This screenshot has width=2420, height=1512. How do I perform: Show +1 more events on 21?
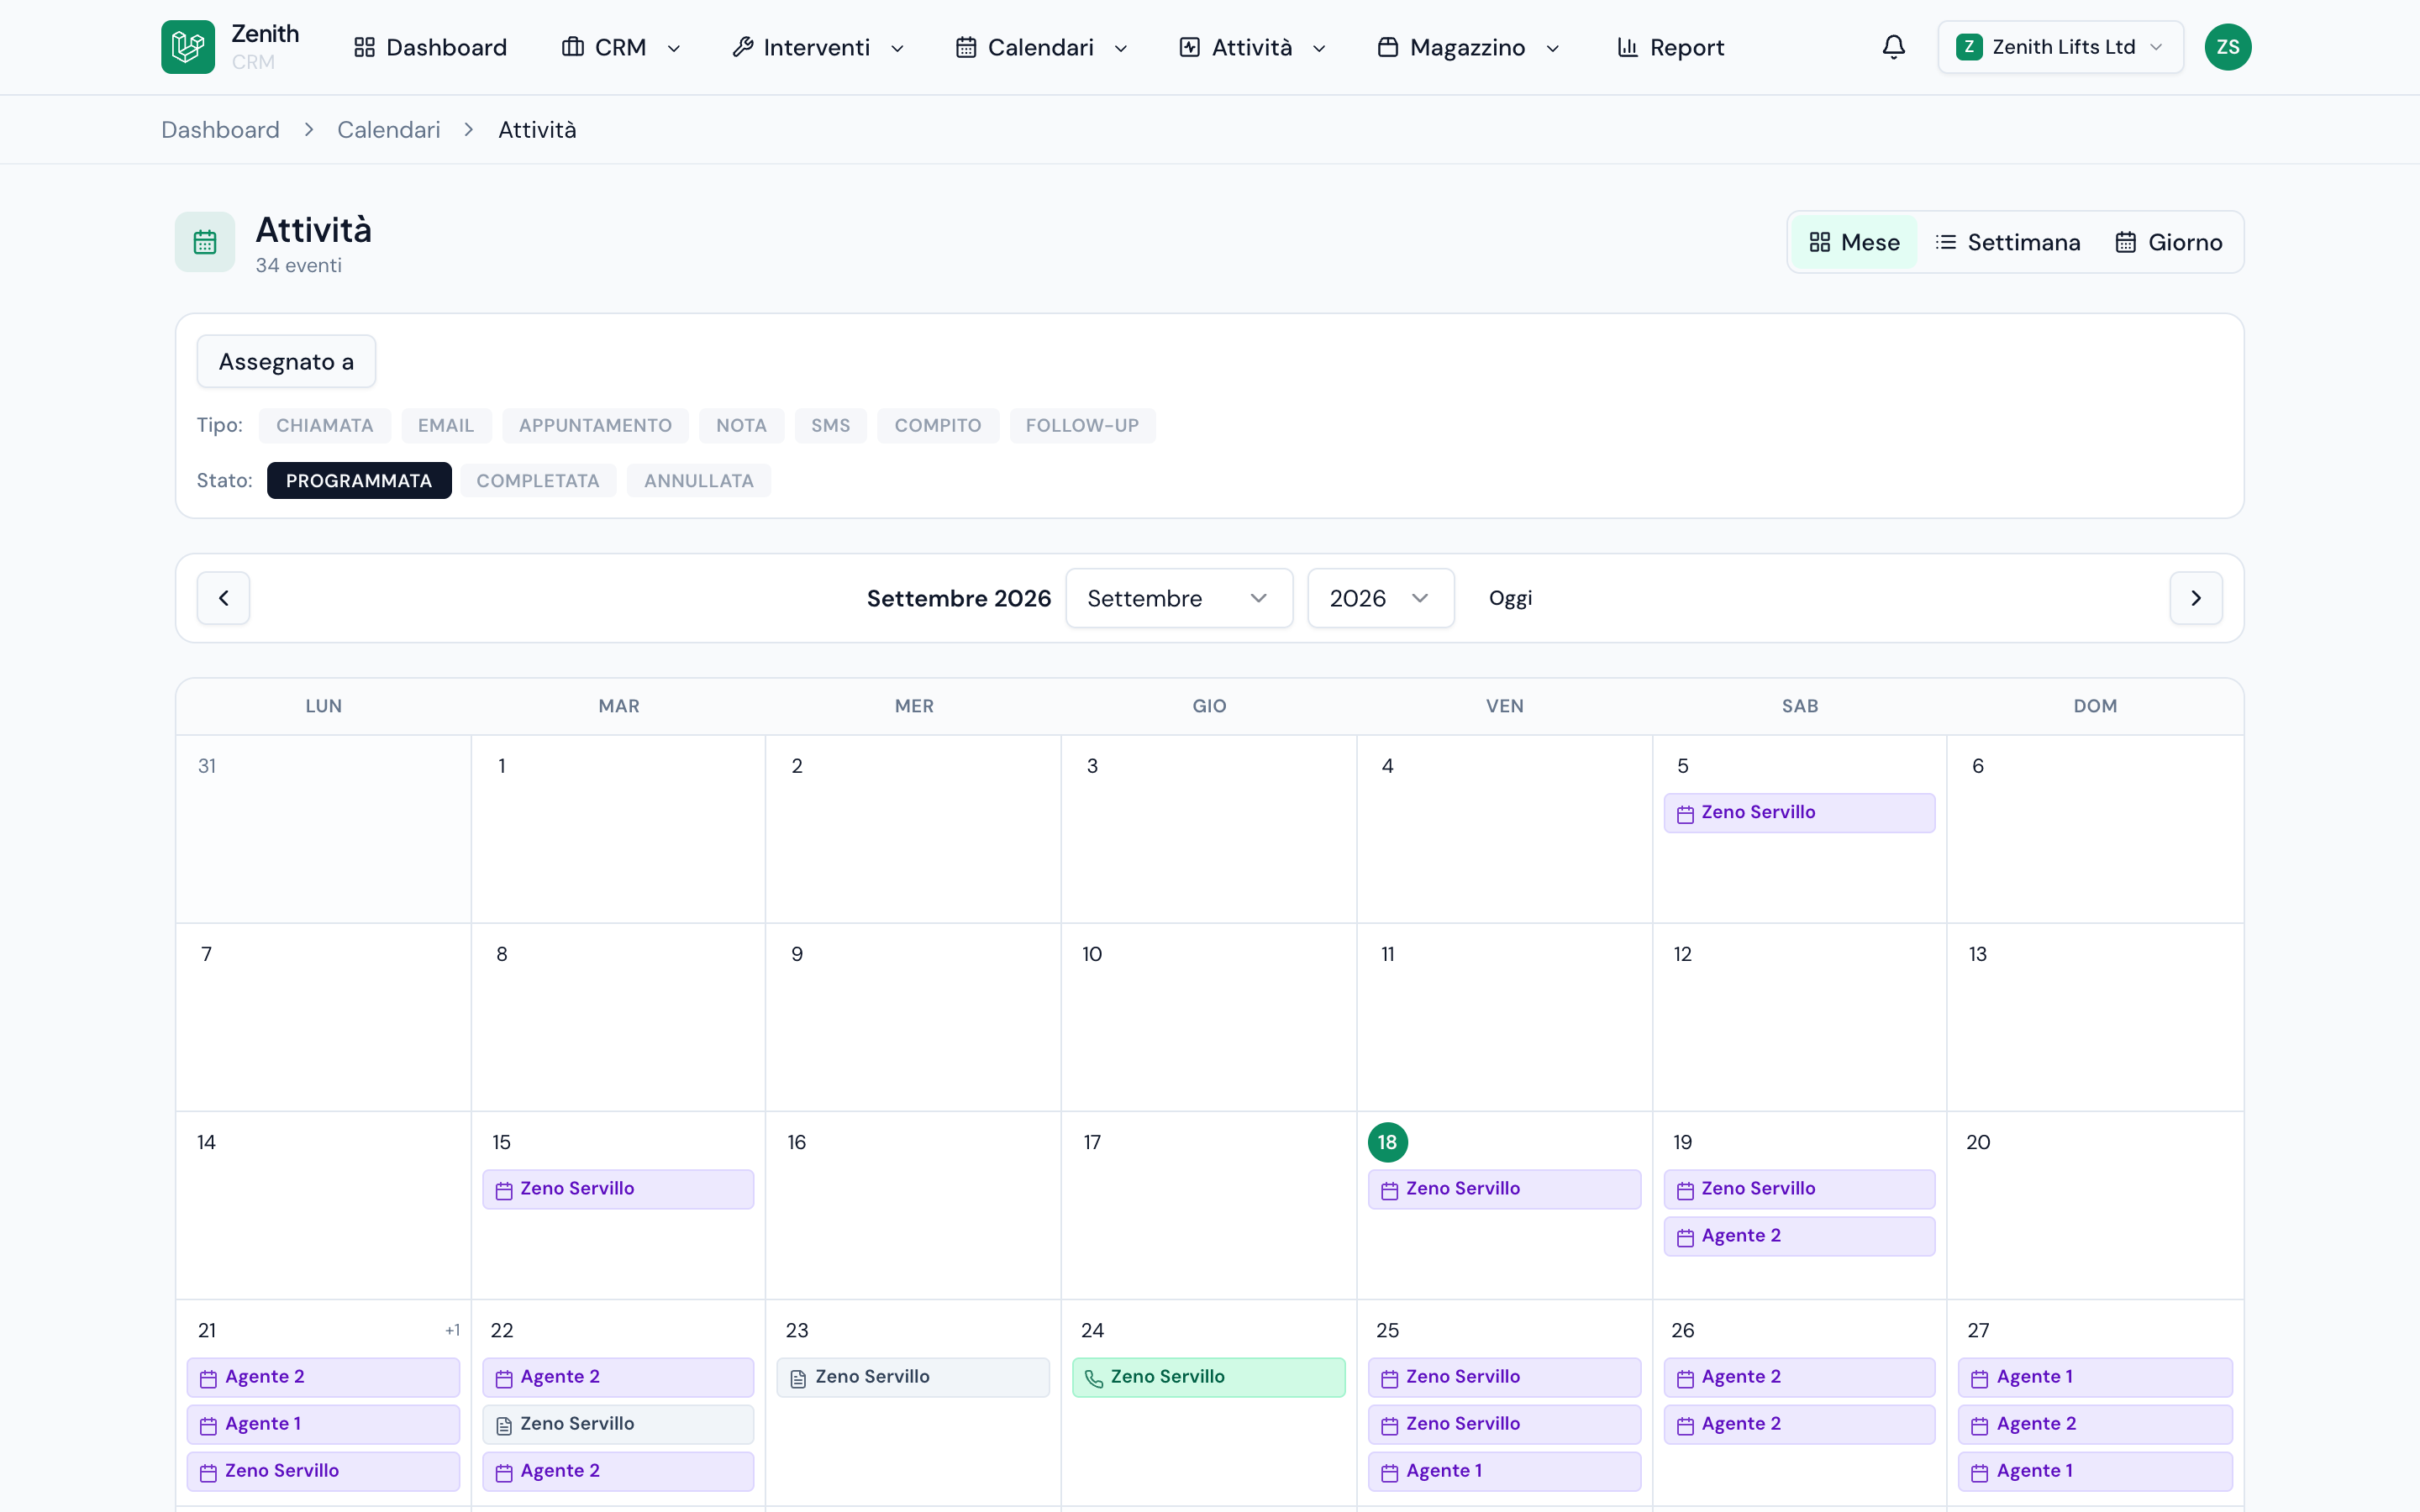point(452,1331)
